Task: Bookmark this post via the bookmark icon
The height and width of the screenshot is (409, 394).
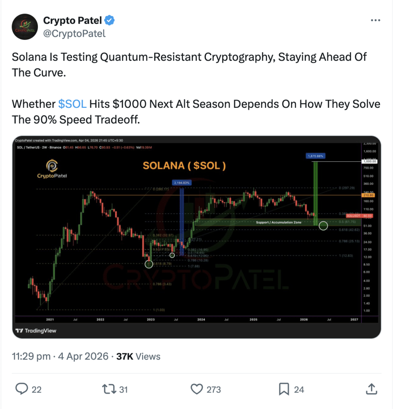Action: pos(285,389)
